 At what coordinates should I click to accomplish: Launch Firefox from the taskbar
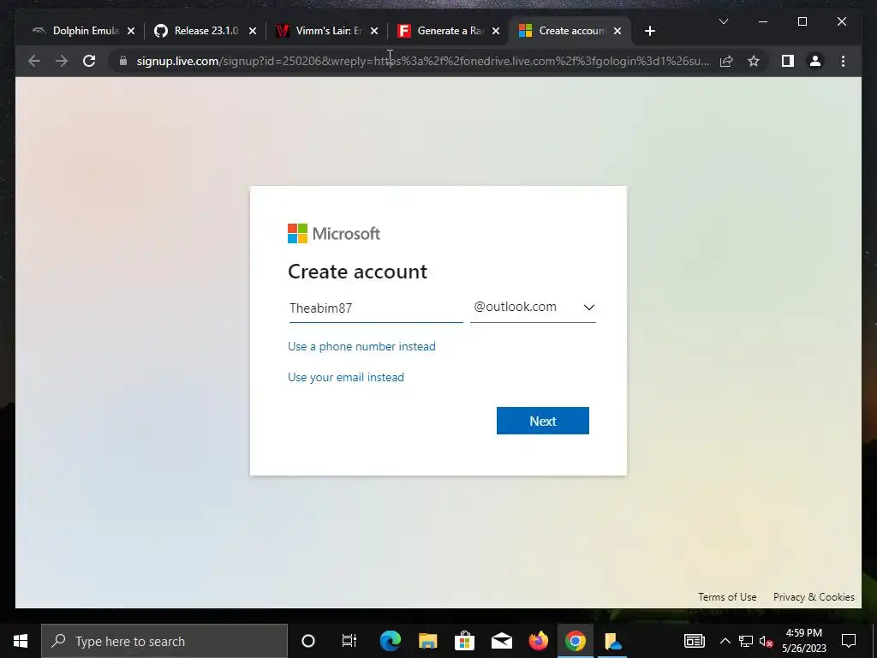[539, 641]
